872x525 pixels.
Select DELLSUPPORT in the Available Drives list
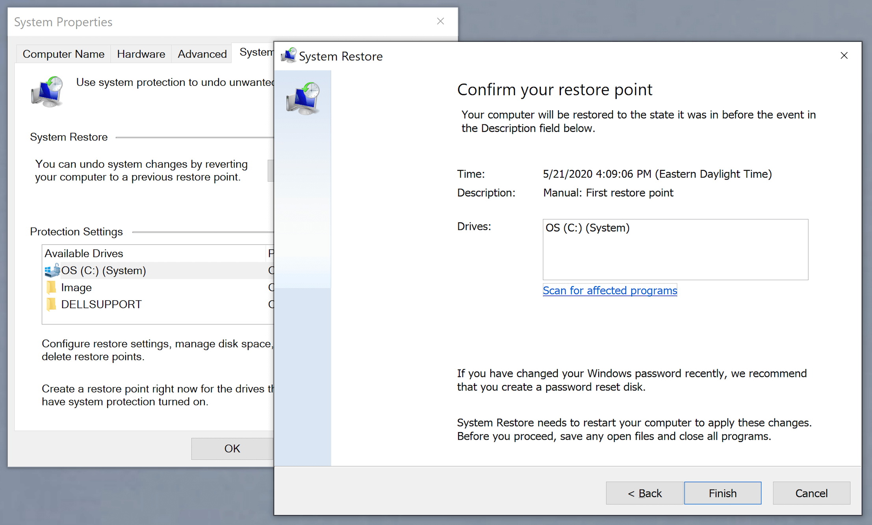coord(101,305)
